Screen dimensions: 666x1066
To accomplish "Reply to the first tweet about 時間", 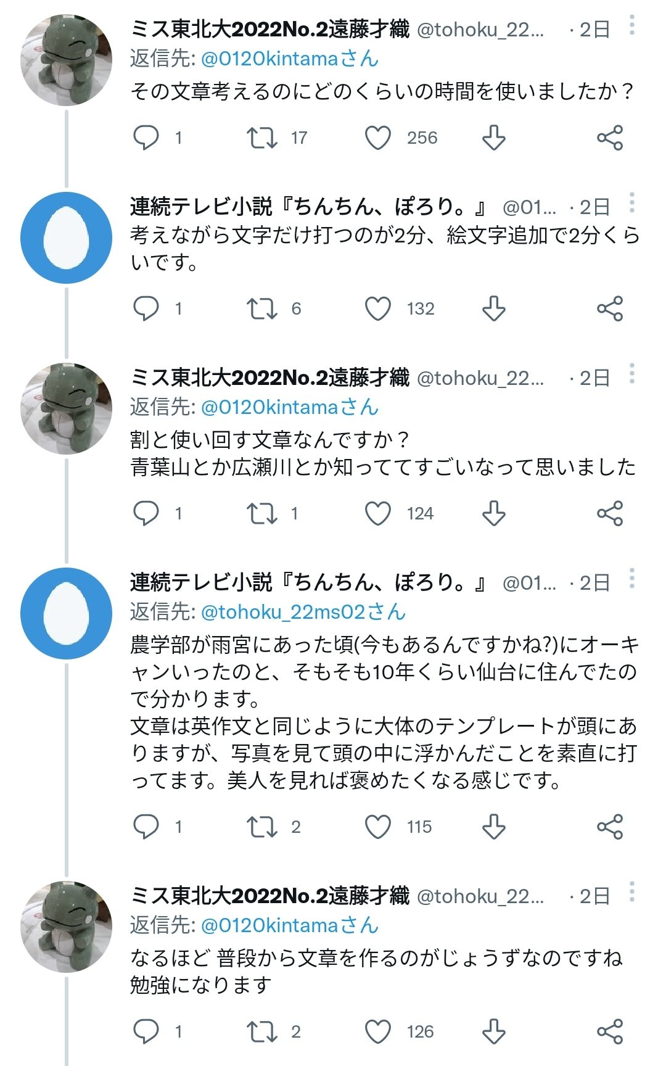I will (x=146, y=138).
